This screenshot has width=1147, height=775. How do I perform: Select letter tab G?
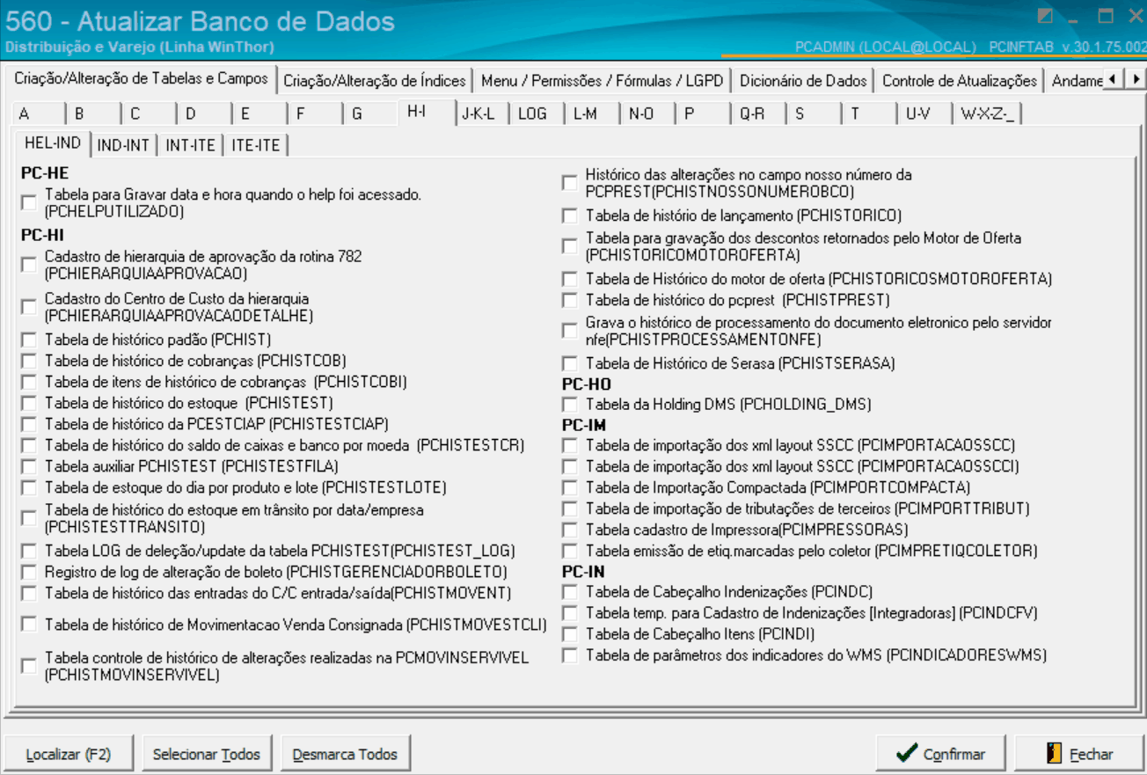[x=369, y=113]
